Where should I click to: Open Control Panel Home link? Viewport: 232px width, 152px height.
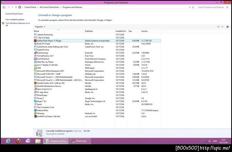(14, 14)
